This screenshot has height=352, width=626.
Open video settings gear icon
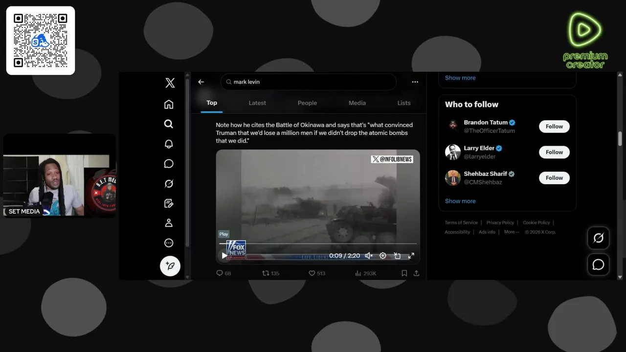383,256
